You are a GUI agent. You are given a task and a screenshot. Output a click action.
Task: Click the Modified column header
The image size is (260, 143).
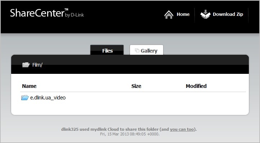click(x=196, y=86)
